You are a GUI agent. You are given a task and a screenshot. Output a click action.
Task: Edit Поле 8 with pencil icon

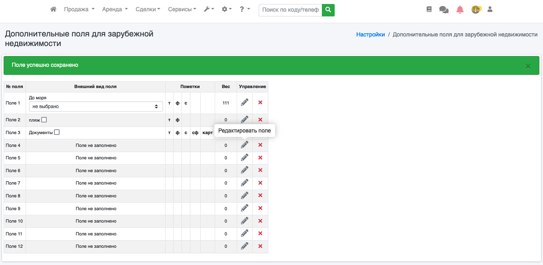coord(244,195)
